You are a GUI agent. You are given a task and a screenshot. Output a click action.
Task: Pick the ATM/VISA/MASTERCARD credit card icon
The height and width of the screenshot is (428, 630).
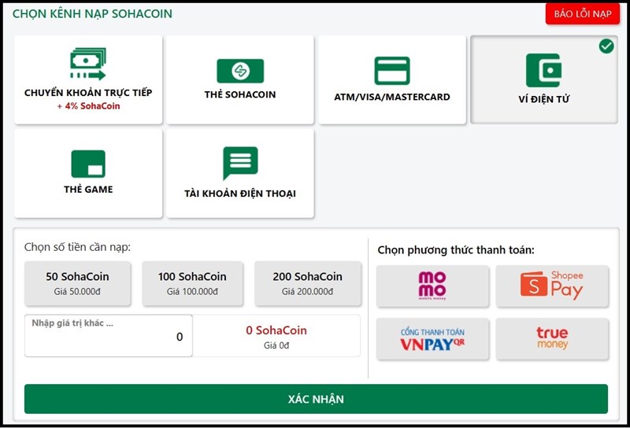[x=392, y=71]
